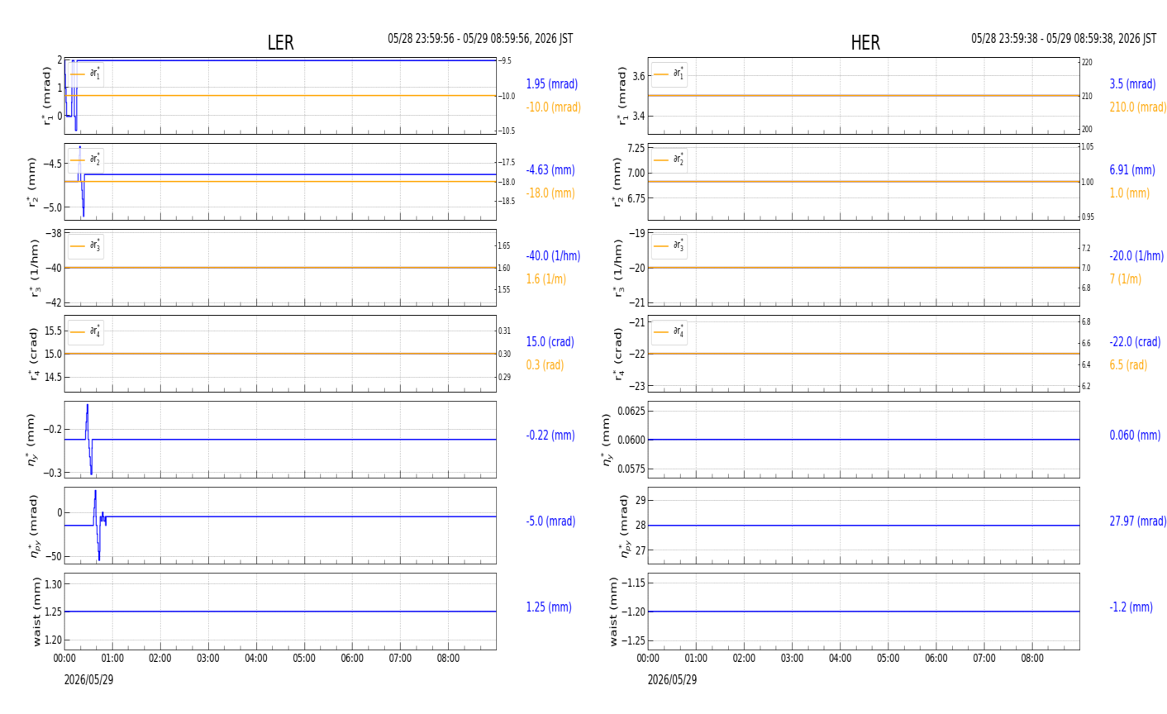Screen dimensions: 1167x714
Task: Click the orange 1.6 (1/m) value
Action: pyautogui.click(x=546, y=279)
